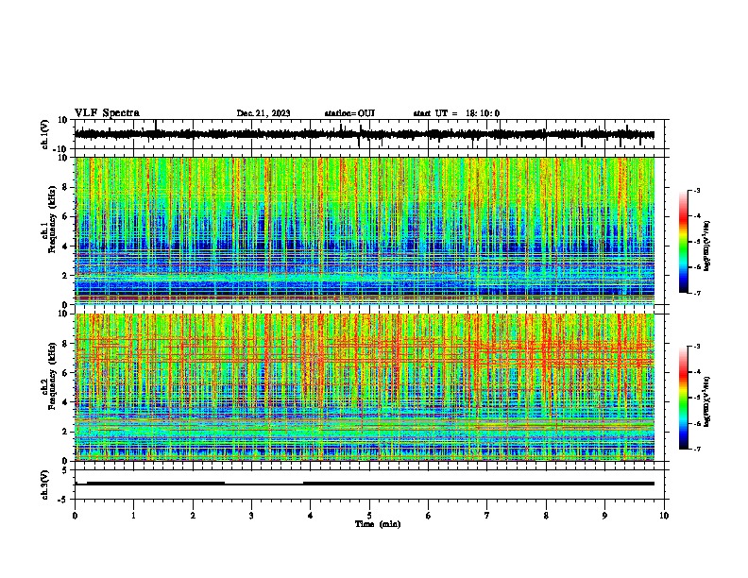Image resolution: width=748 pixels, height=578 pixels.
Task: Click the "VLF Spectra" plot title
Action: [107, 113]
